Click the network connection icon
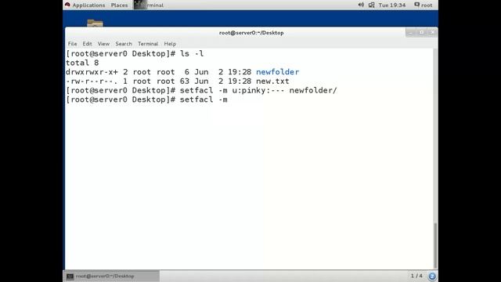Viewport: 501px width, 282px height. 371,5
